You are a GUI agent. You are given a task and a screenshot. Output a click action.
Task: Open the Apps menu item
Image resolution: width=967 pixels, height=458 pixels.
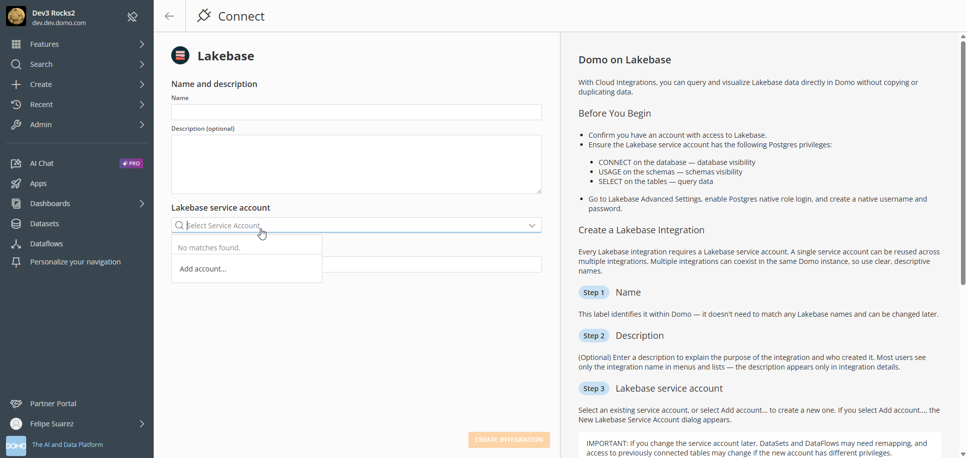tap(77, 184)
